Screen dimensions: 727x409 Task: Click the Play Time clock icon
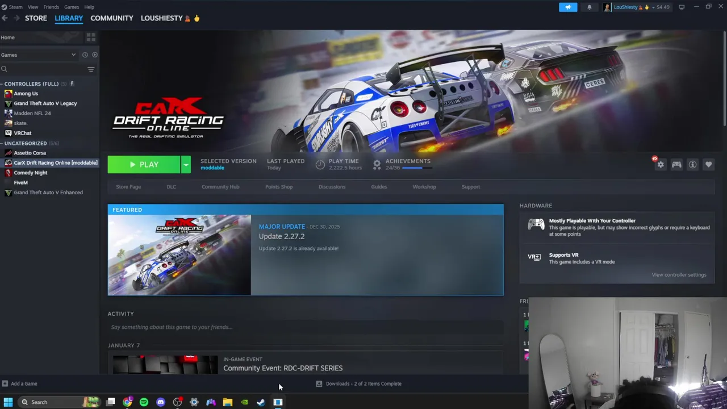tap(320, 164)
